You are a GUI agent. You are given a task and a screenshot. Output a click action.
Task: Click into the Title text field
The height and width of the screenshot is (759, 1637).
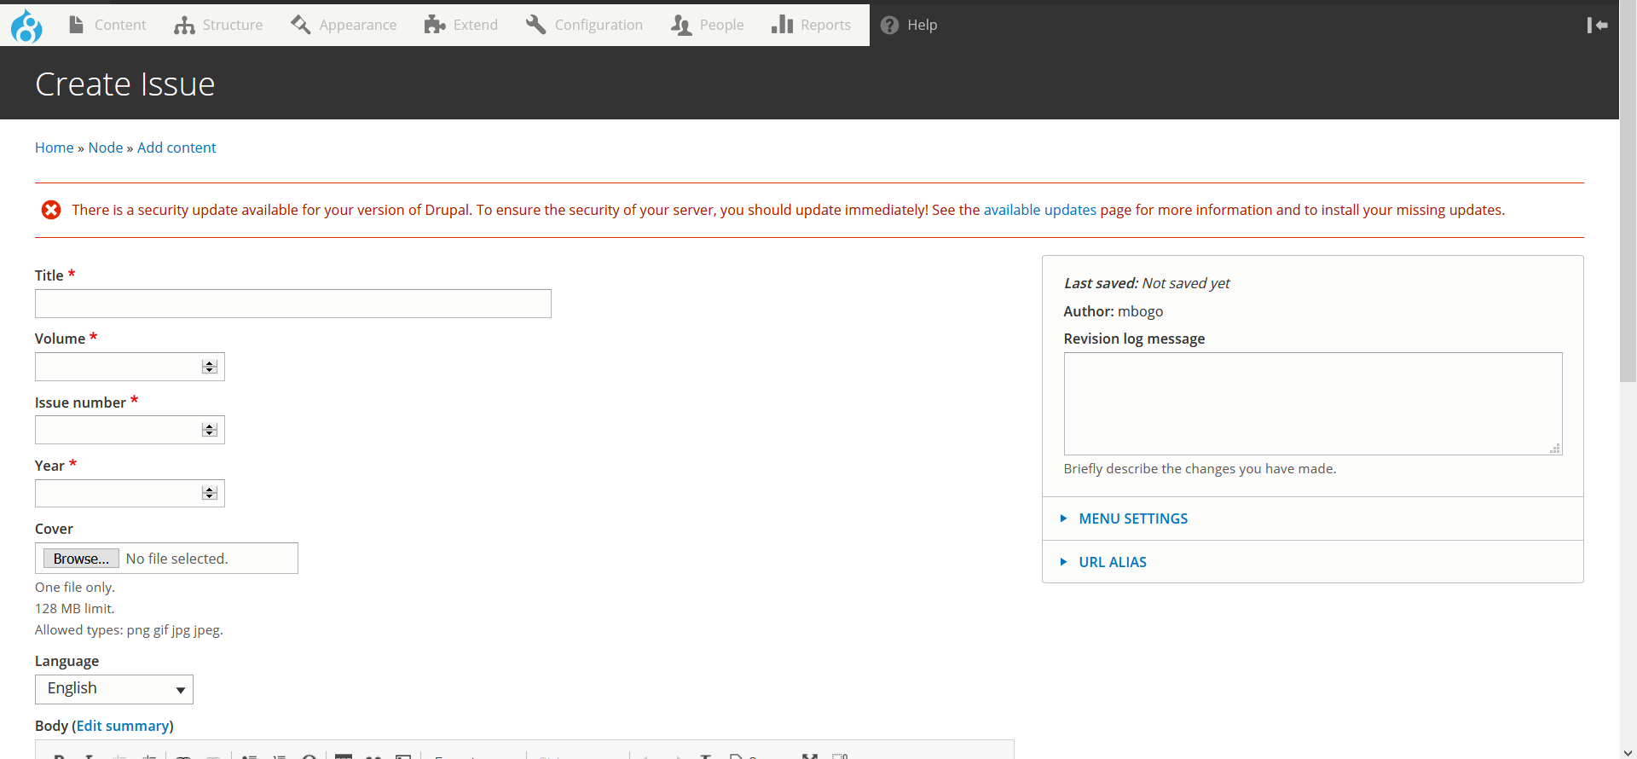tap(292, 304)
